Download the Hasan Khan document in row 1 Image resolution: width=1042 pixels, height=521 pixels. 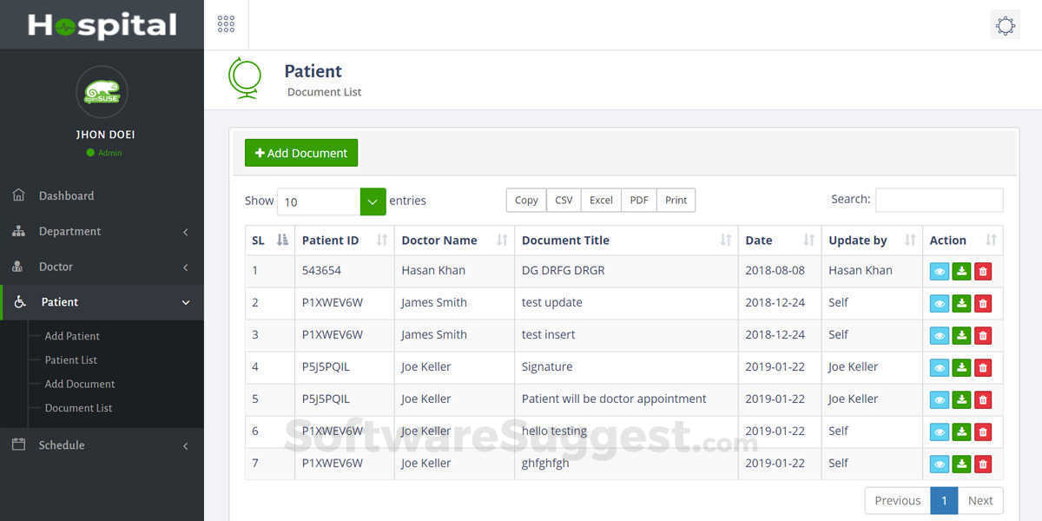[961, 272]
